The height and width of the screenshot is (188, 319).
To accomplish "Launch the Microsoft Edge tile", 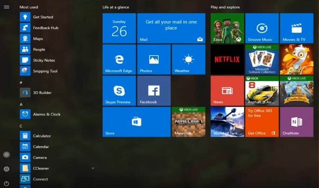I will [119, 60].
